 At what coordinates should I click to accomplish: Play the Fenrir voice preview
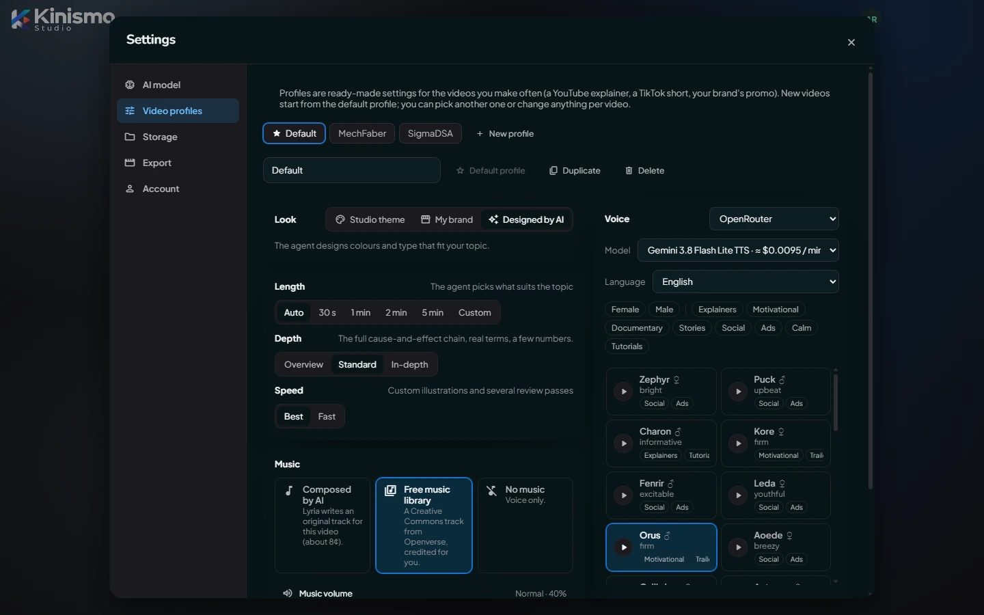tap(623, 495)
